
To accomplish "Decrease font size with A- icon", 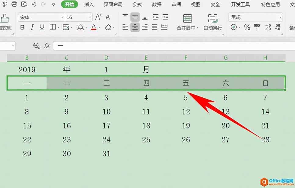I will pyautogui.click(x=108, y=17).
